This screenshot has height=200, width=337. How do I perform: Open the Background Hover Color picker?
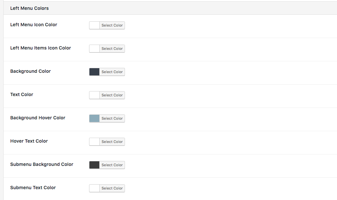point(112,118)
